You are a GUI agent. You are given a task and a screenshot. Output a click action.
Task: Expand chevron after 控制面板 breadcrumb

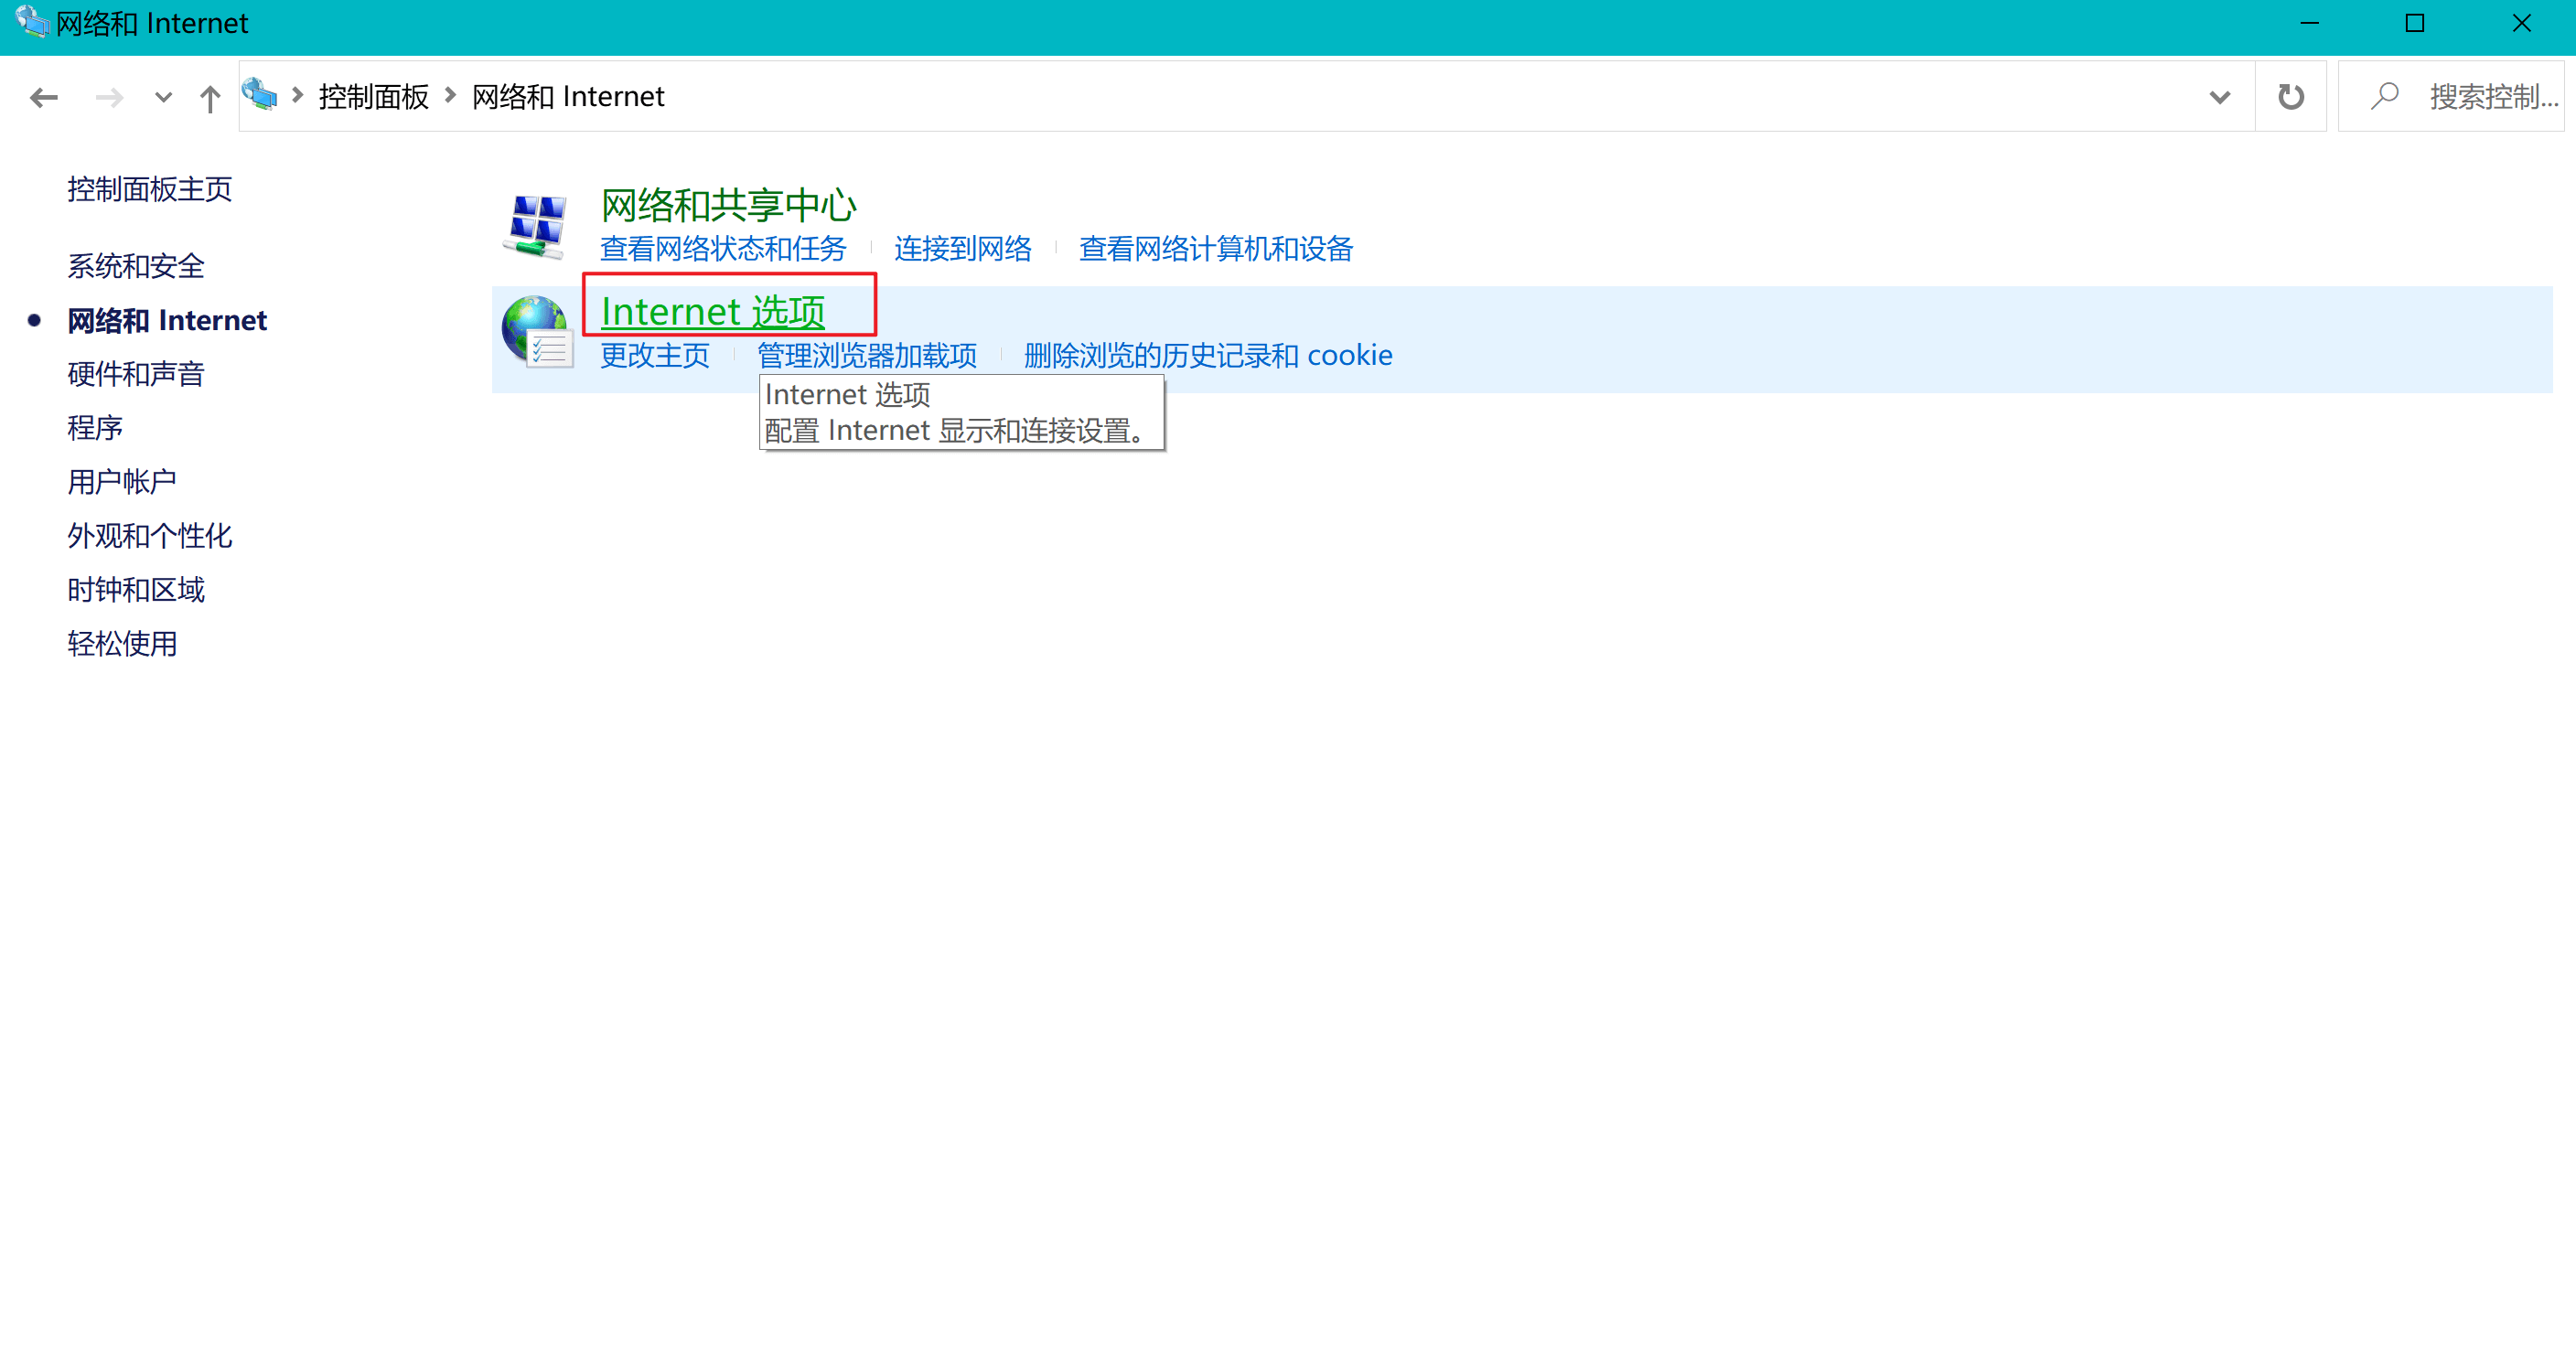coord(450,95)
